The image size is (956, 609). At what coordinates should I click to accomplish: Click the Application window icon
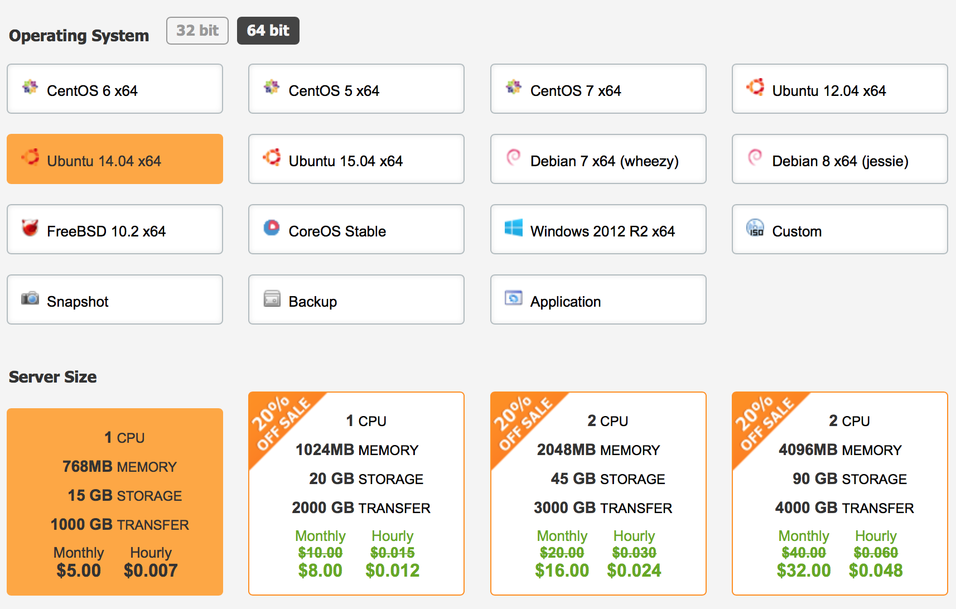[514, 298]
